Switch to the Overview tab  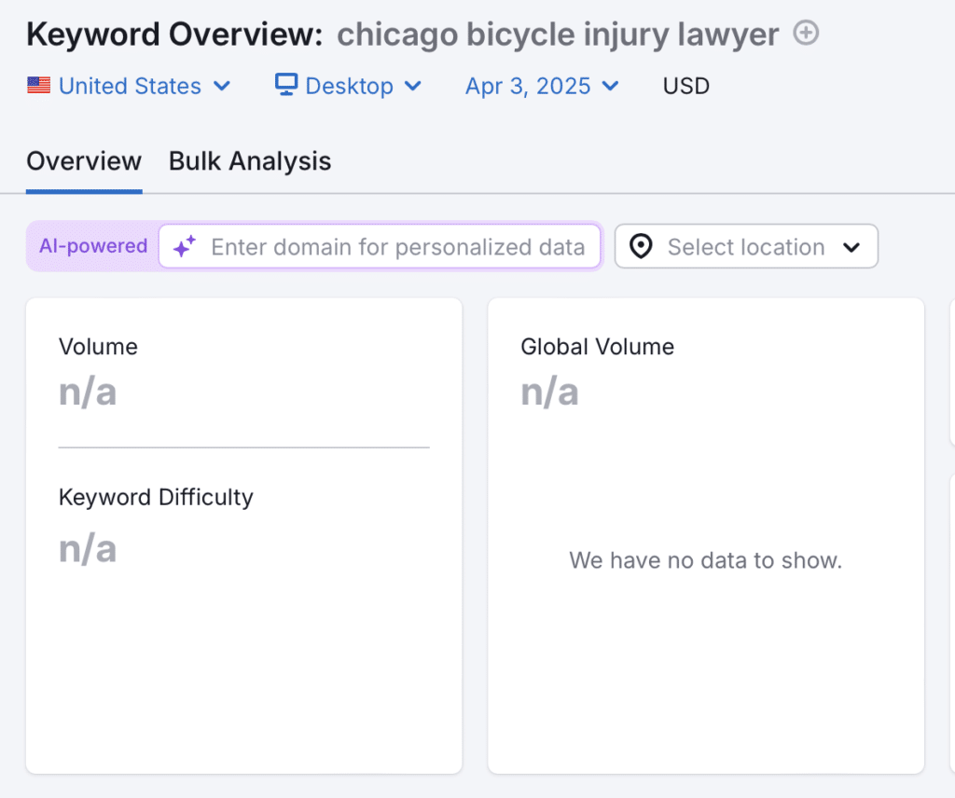(x=84, y=161)
